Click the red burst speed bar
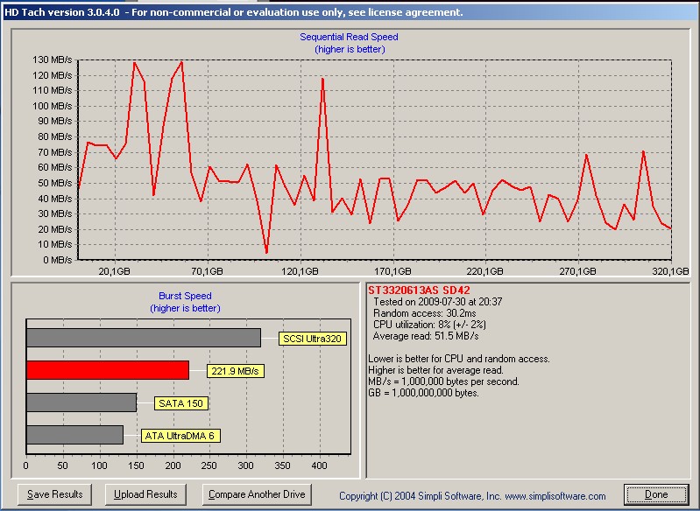700x511 pixels. pos(108,370)
